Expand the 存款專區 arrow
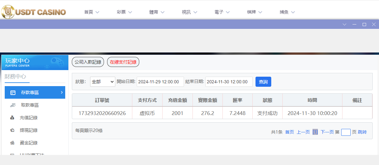This screenshot has width=379, height=165. [x=61, y=92]
